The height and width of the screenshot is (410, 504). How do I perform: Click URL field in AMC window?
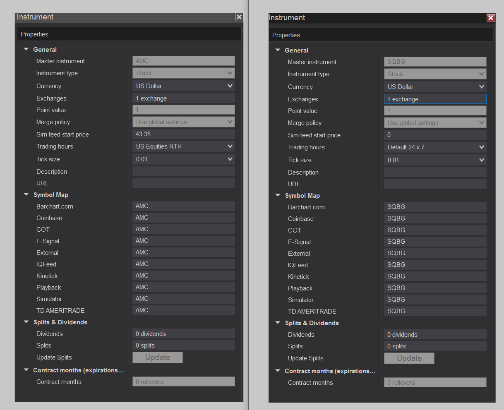click(x=184, y=183)
